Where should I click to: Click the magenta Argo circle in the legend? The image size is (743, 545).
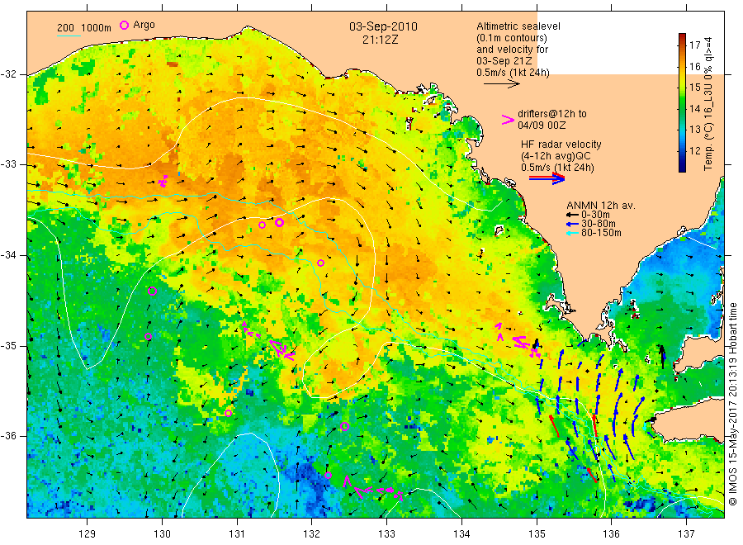(124, 25)
